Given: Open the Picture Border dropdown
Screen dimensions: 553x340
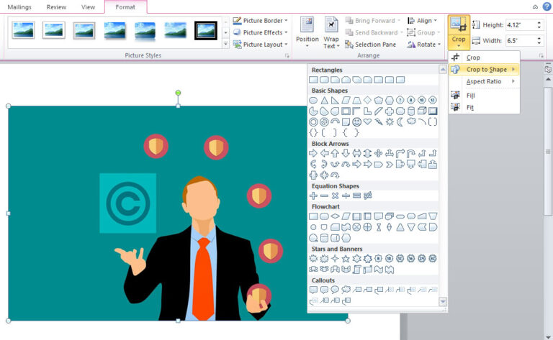Looking at the screenshot, I should coord(260,20).
